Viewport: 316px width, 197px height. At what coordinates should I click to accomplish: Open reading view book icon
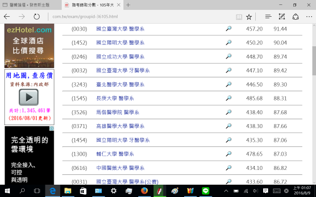click(239, 17)
